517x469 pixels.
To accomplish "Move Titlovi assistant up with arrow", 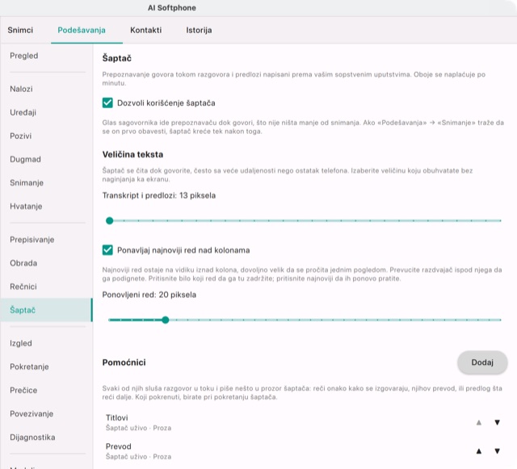I will click(479, 422).
